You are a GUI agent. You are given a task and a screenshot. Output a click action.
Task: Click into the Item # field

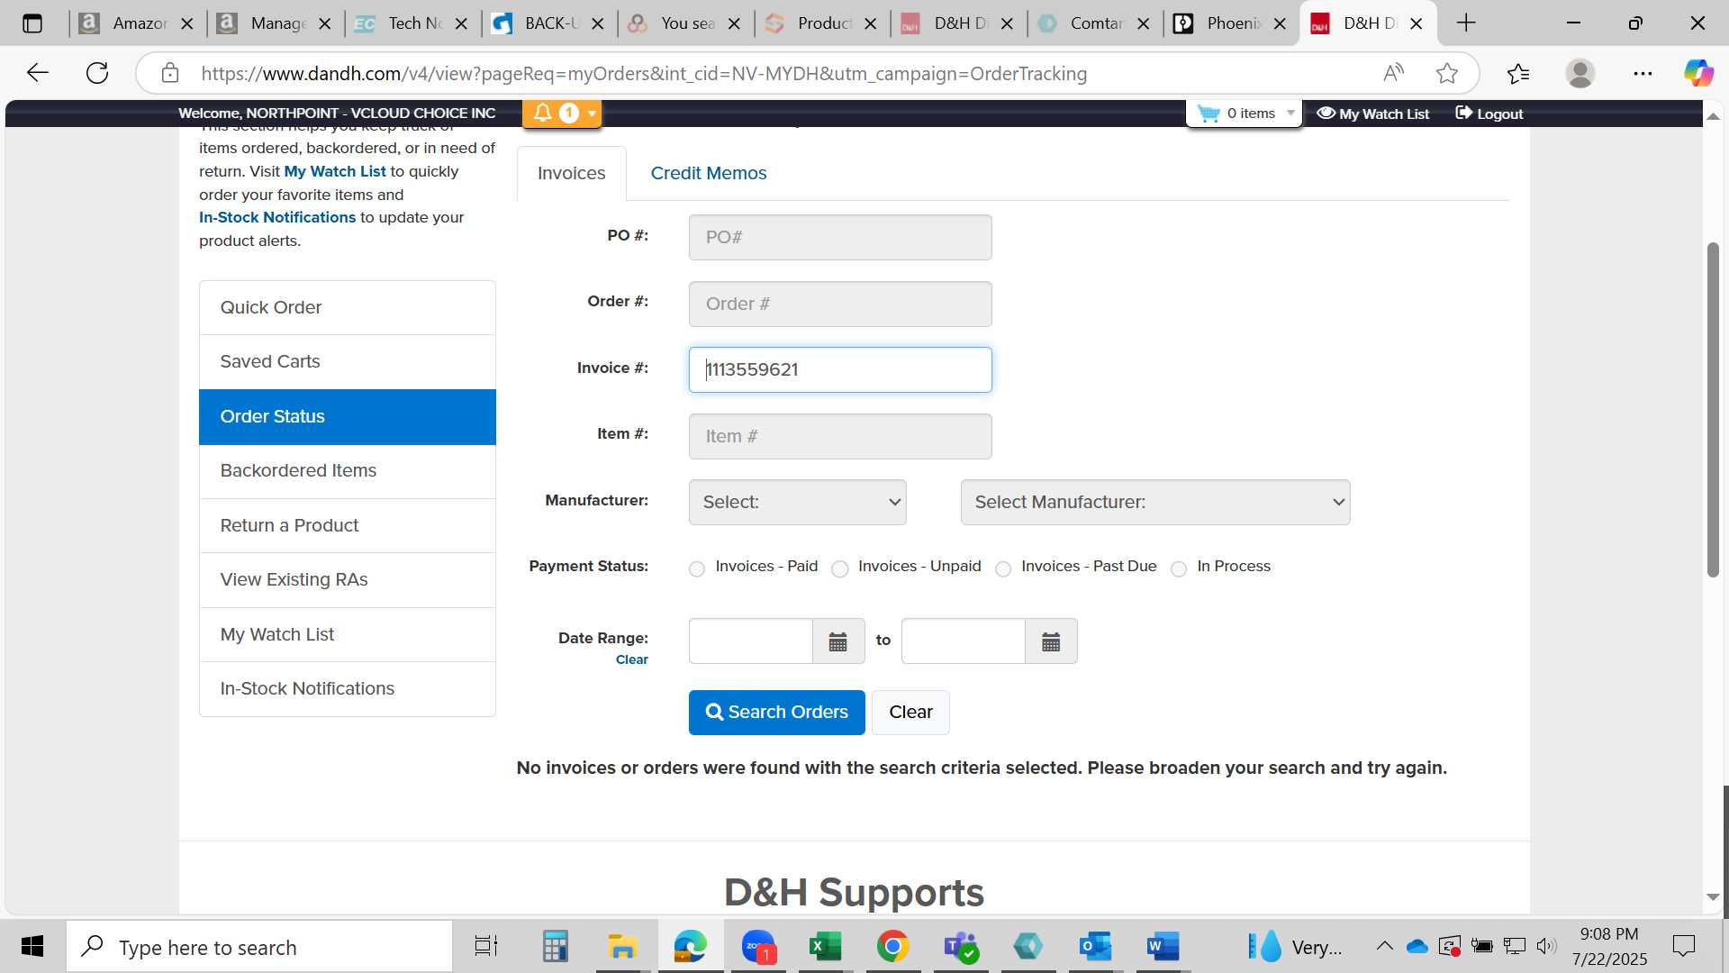[839, 436]
